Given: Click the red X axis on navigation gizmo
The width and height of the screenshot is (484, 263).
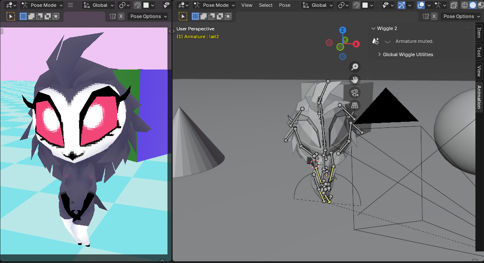Looking at the screenshot, I should [356, 44].
